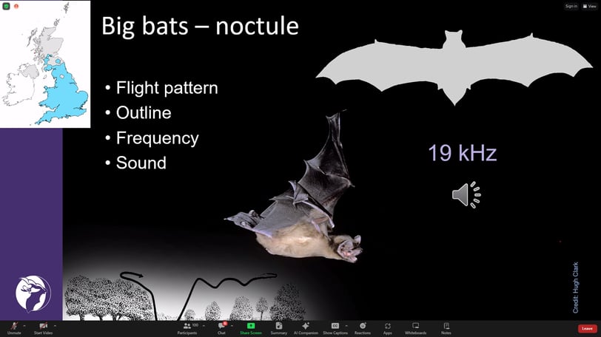Viewport: 601px width, 337px height.
Task: Open the Chat panel
Action: (x=221, y=328)
